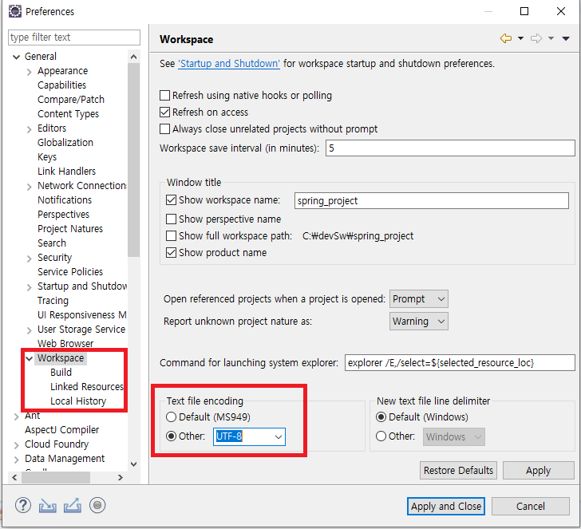Enable Refresh using native hooks or polling
Image resolution: width=581 pixels, height=529 pixels.
(164, 96)
